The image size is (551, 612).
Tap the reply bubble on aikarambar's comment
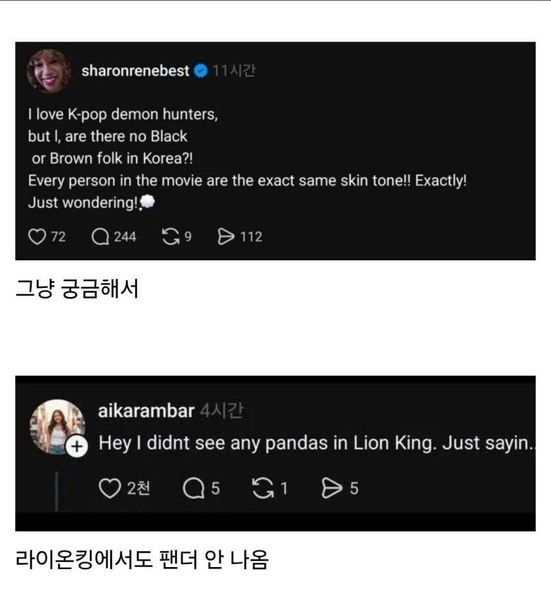tap(193, 488)
